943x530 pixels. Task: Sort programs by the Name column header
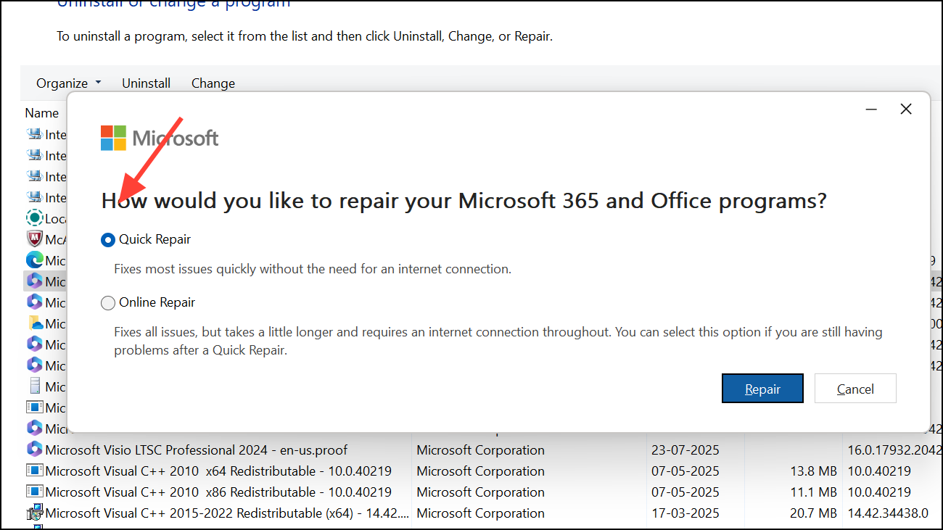pyautogui.click(x=41, y=113)
